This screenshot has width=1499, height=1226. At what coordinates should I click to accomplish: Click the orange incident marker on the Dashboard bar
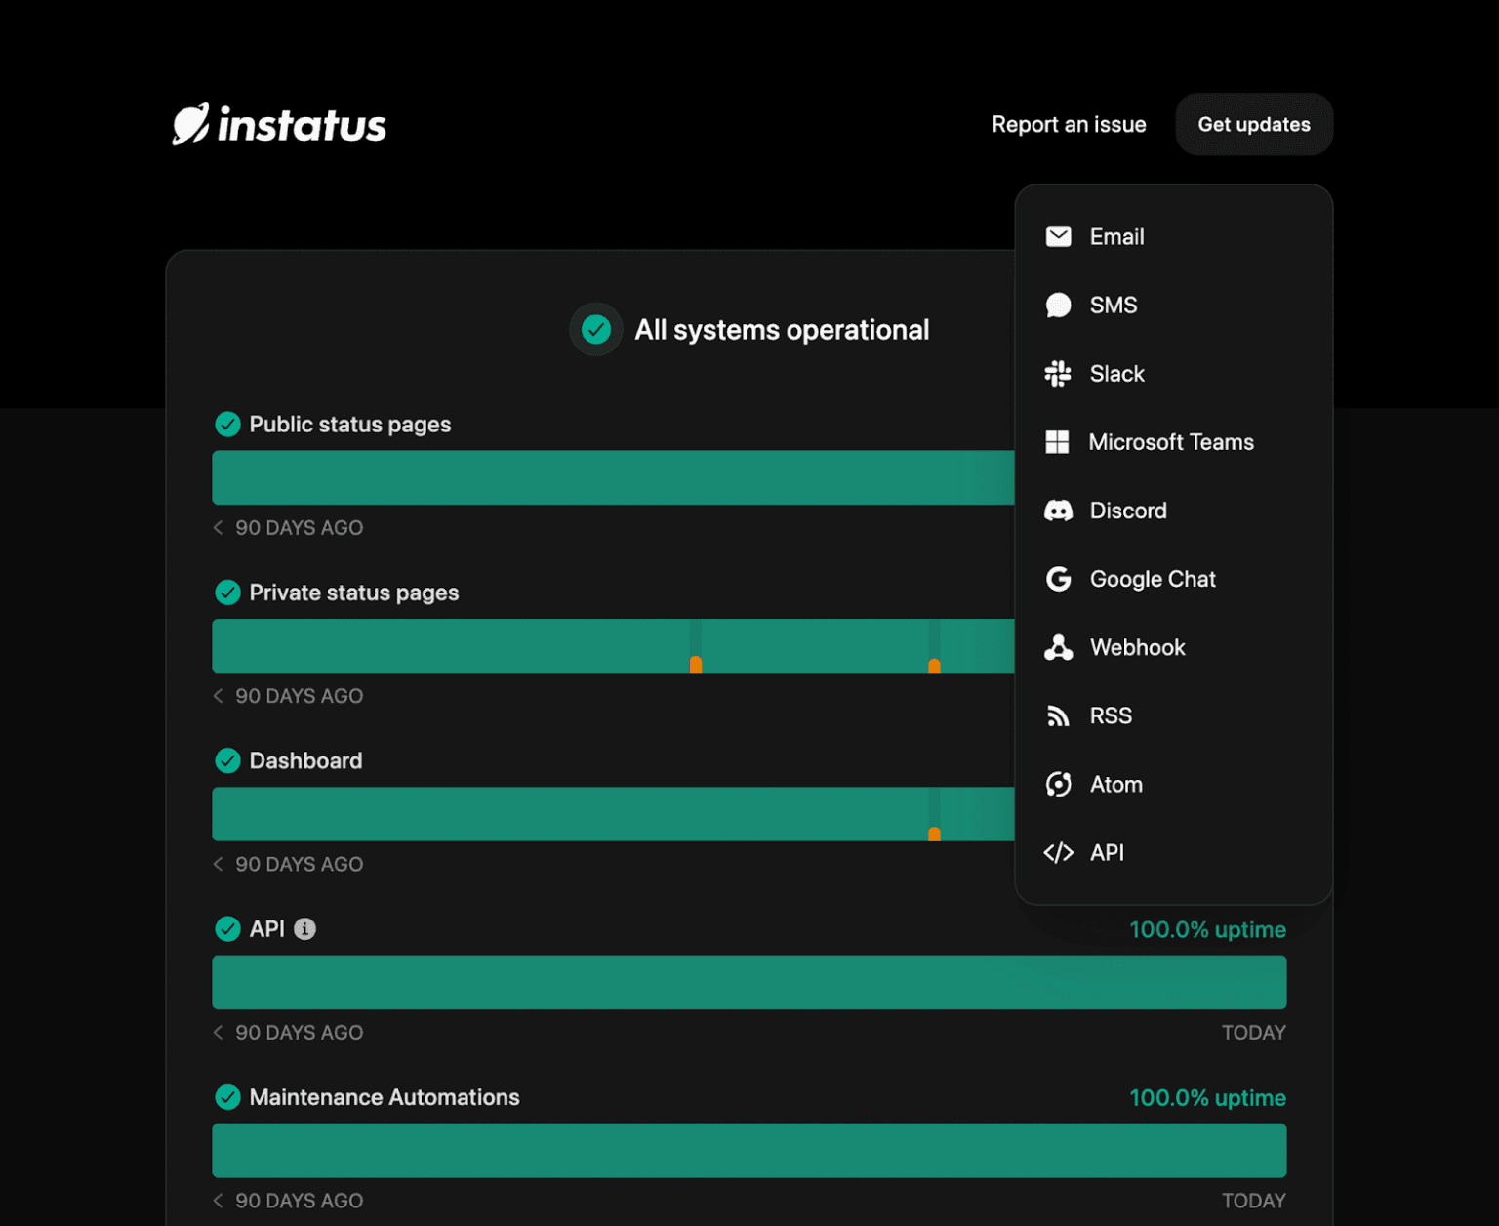click(934, 834)
